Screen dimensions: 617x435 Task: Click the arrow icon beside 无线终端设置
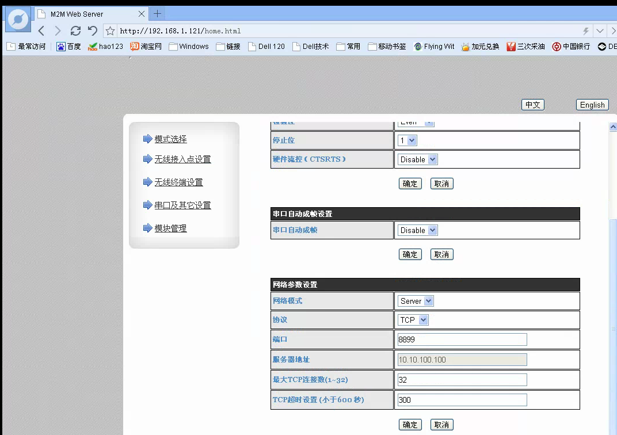(x=147, y=182)
